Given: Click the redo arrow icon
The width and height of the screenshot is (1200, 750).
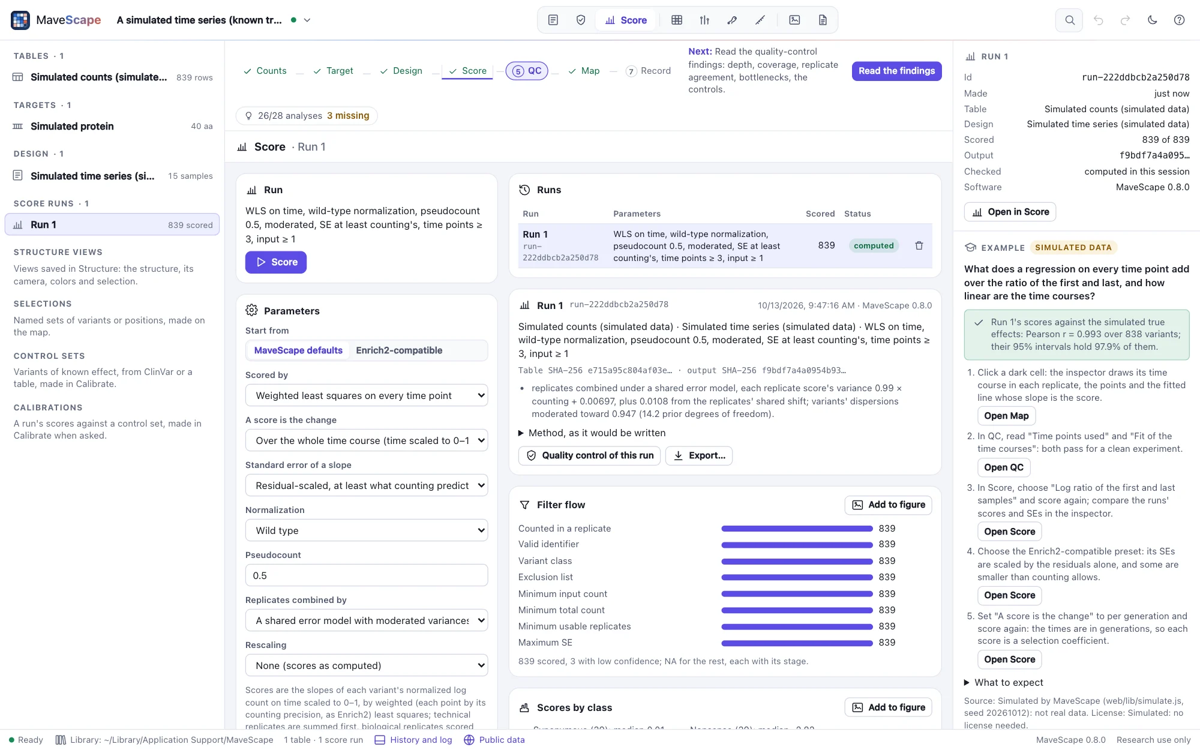Looking at the screenshot, I should click(x=1125, y=20).
